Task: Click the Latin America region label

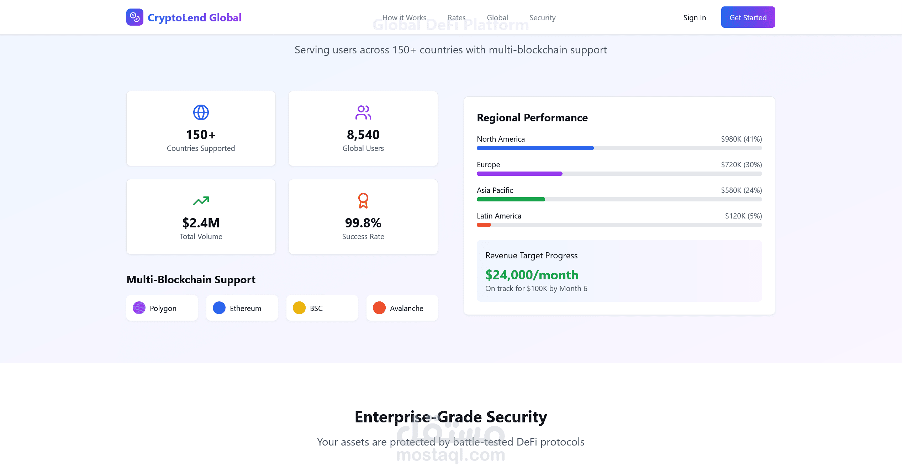Action: [499, 216]
